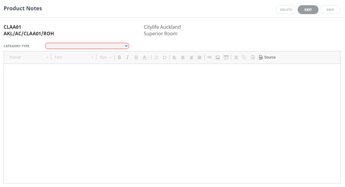Click the EXIT button

[308, 10]
